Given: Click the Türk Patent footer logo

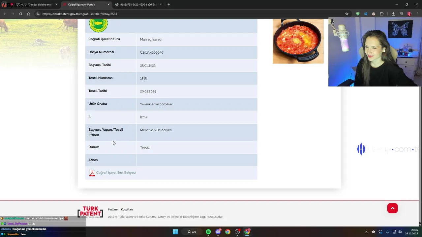Looking at the screenshot, I should coord(90,212).
